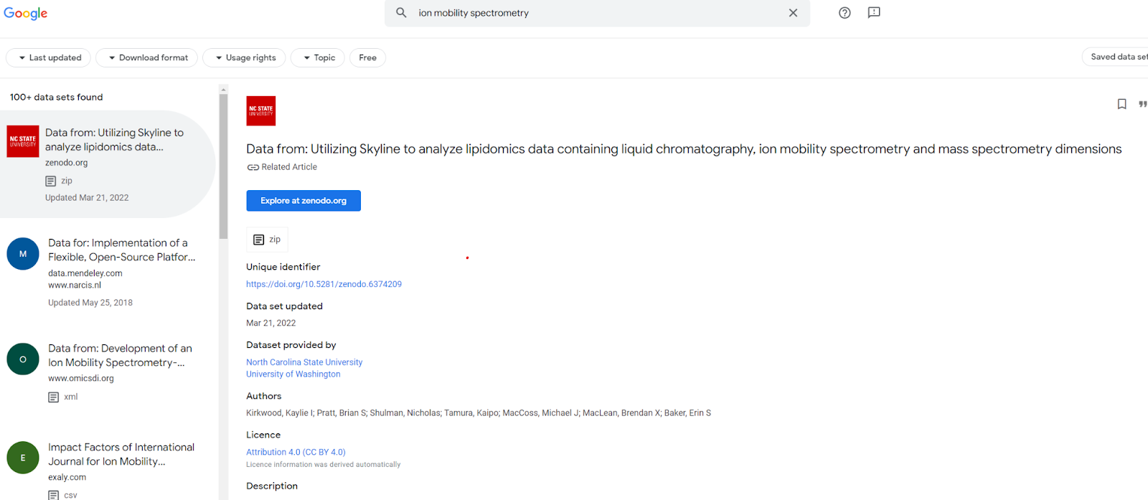Viewport: 1148px width, 500px height.
Task: Click data.mendeley.com source text
Action: pyautogui.click(x=85, y=273)
